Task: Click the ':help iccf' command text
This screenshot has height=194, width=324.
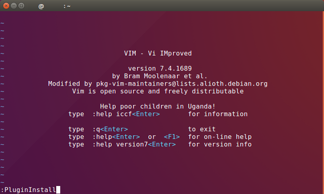Action: click(112, 114)
